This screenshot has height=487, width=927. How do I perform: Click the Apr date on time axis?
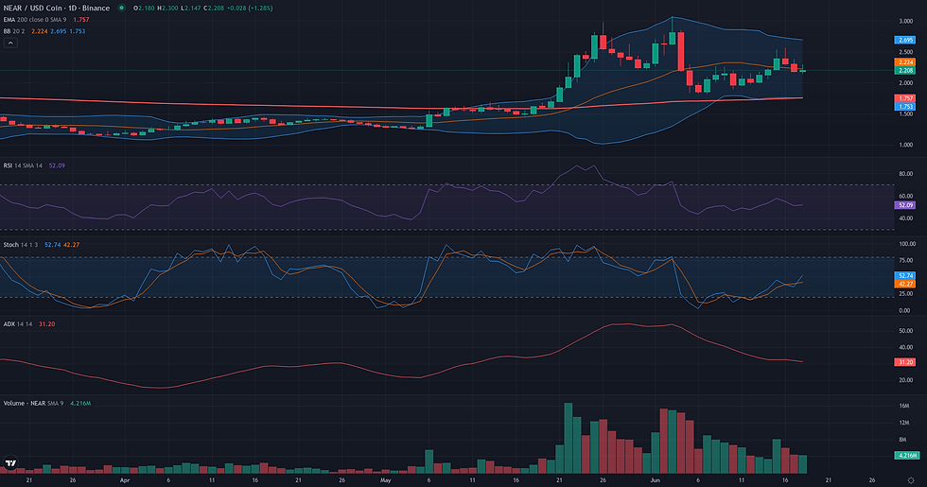pos(125,480)
